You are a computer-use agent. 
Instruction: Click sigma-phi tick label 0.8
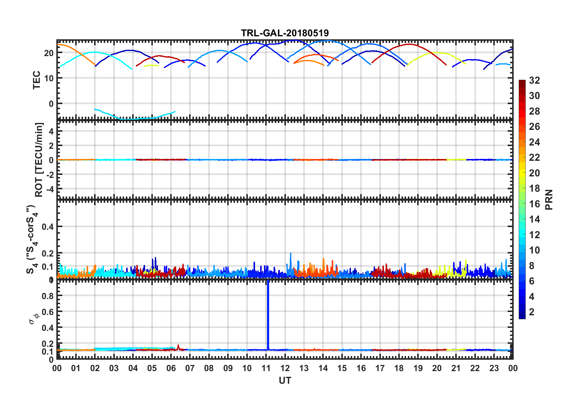point(48,296)
